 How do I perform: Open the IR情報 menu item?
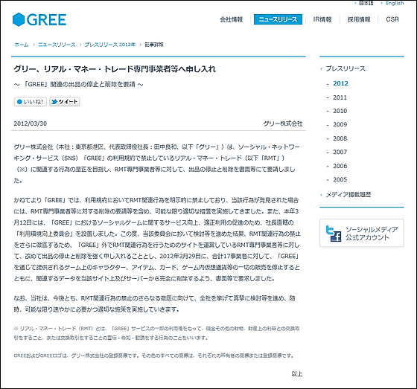tap(322, 19)
